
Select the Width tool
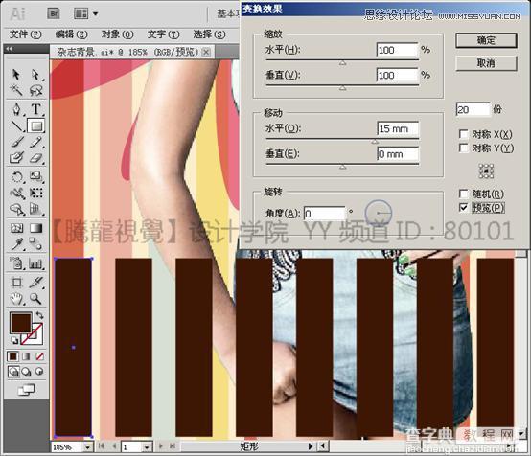[x=16, y=193]
